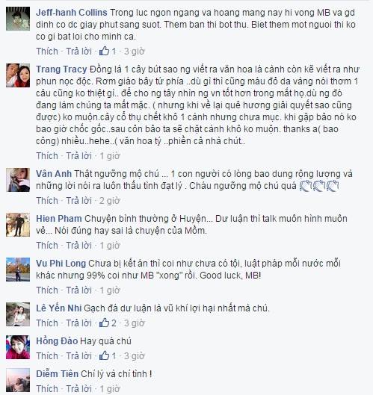Open Vu Phi Long avatar thumbnail
The height and width of the screenshot is (395, 373).
tap(18, 270)
